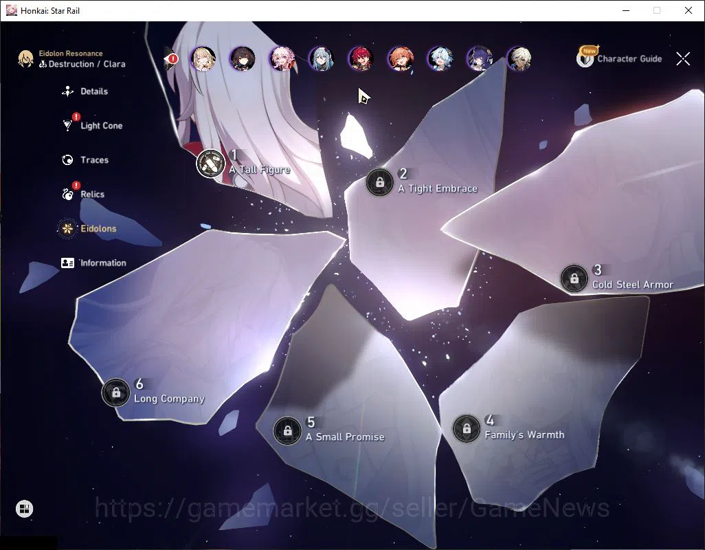Screen dimensions: 705x550
Task: Switch to the red-haired character portrait
Action: tap(361, 59)
